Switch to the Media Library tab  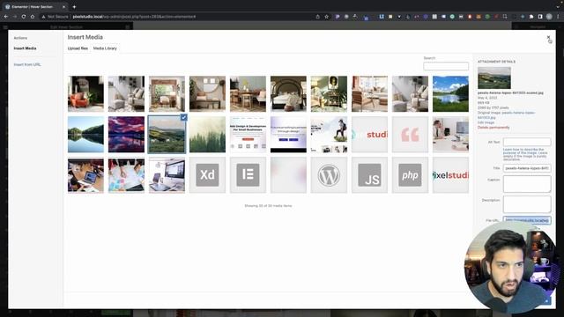[x=105, y=48]
